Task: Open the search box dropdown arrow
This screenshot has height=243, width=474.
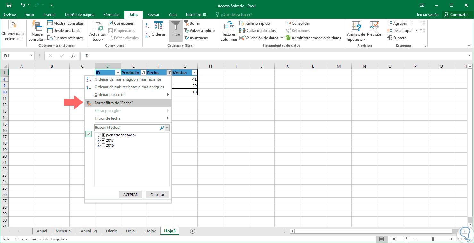Action: tap(167, 128)
